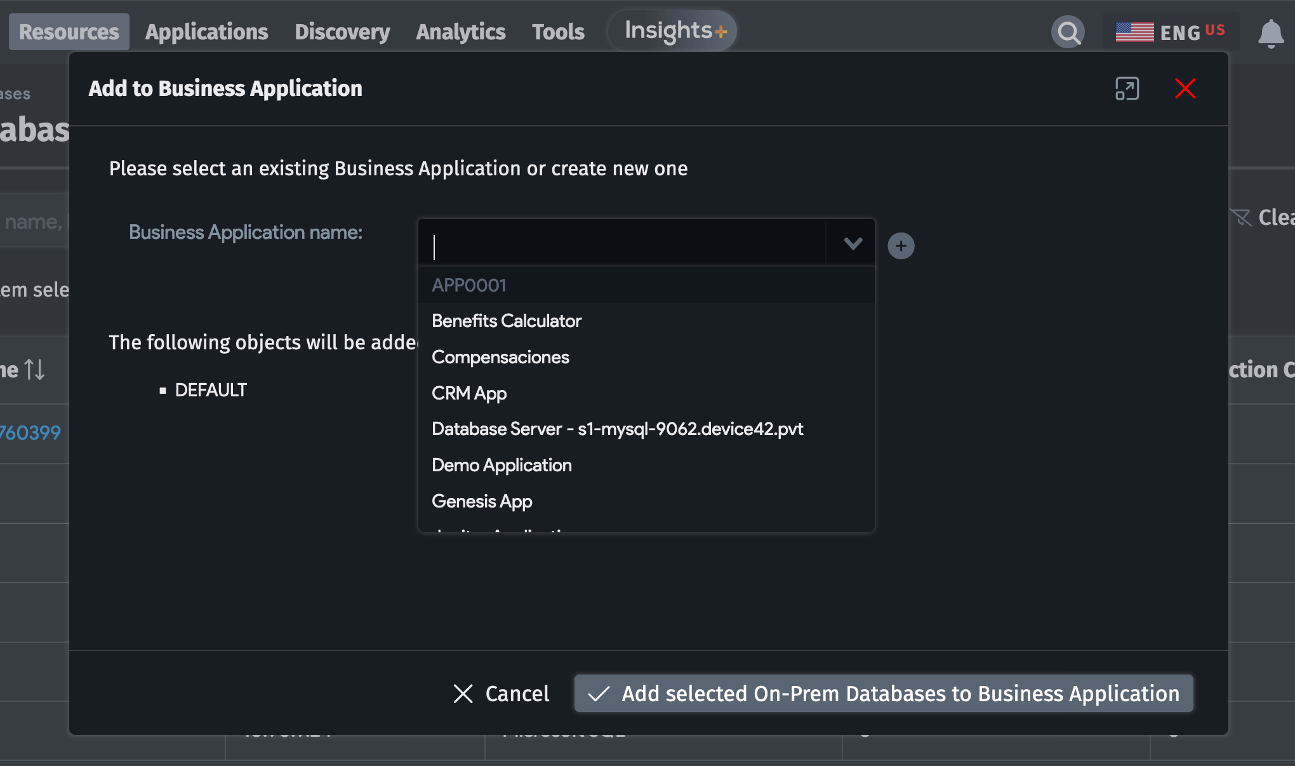Choose Benefits Calculator option
This screenshot has width=1295, height=766.
coord(506,321)
